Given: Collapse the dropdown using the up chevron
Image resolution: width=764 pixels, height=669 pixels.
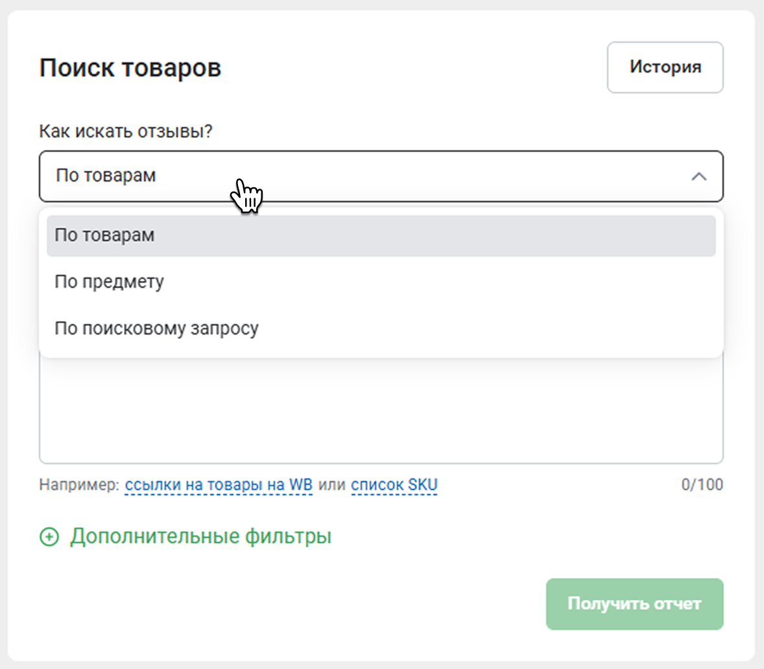Looking at the screenshot, I should [x=698, y=176].
